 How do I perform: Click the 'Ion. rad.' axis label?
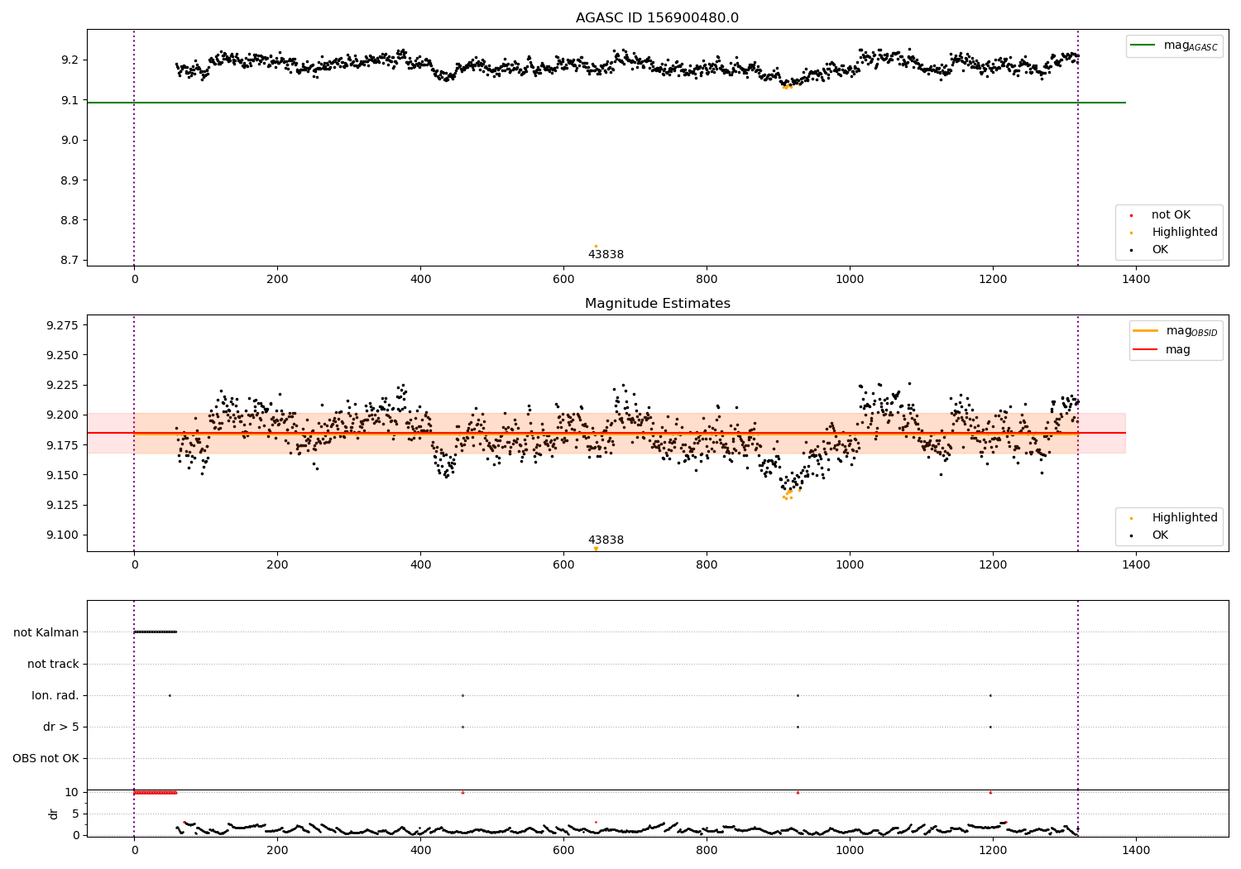tap(55, 695)
